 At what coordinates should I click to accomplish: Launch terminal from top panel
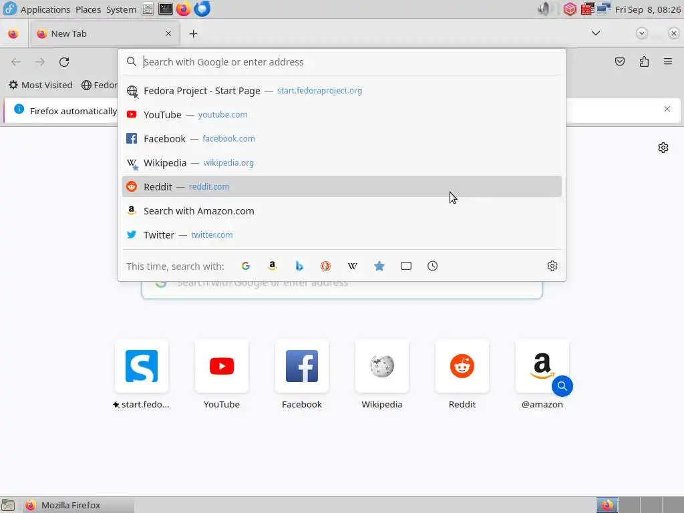coord(166,9)
